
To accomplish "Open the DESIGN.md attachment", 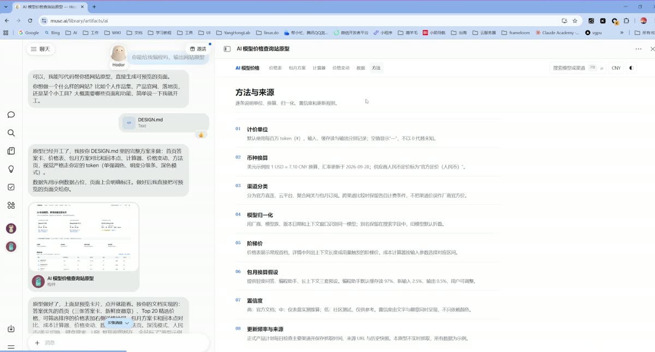I will [x=164, y=123].
